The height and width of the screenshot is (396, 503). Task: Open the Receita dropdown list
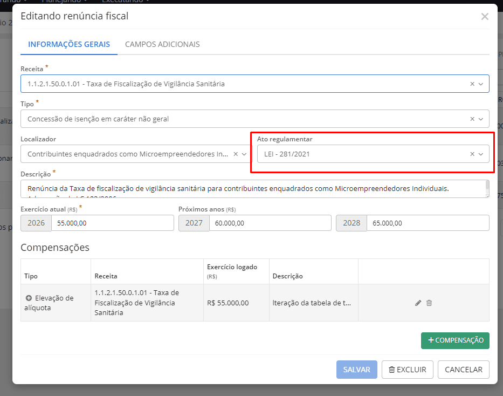click(x=481, y=84)
